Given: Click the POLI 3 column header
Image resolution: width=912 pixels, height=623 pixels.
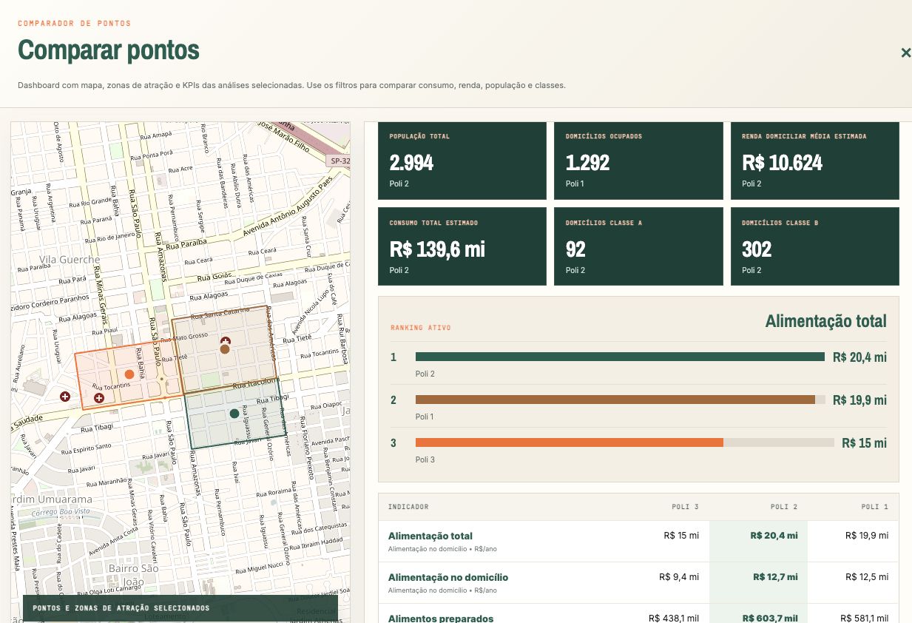Looking at the screenshot, I should point(685,507).
